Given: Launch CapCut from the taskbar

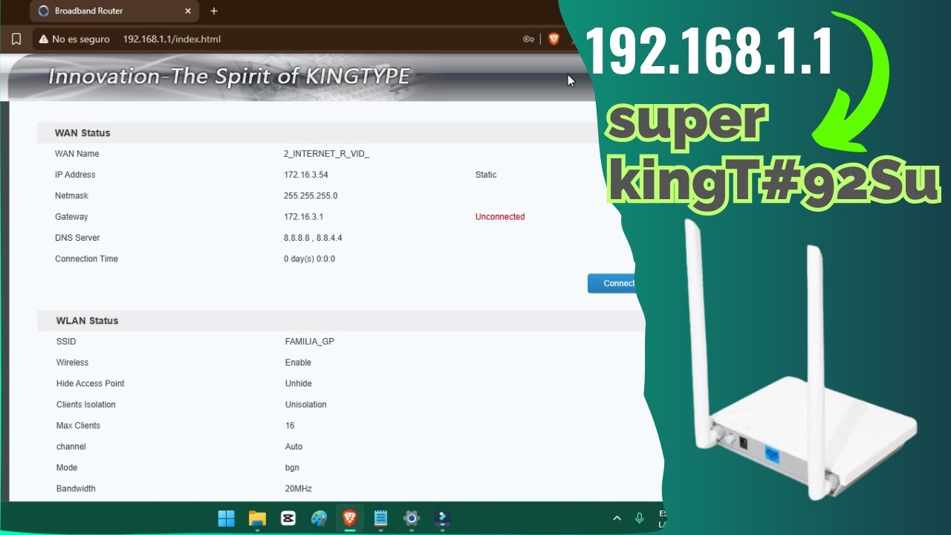Looking at the screenshot, I should (288, 518).
